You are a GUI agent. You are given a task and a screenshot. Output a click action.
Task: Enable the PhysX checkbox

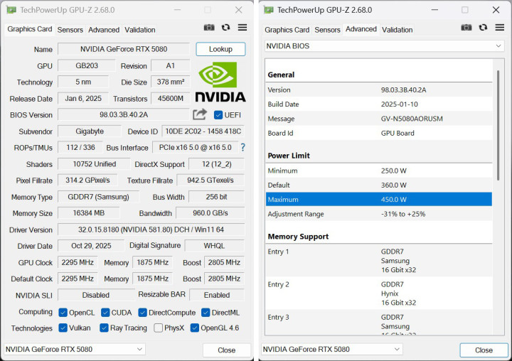(x=159, y=328)
